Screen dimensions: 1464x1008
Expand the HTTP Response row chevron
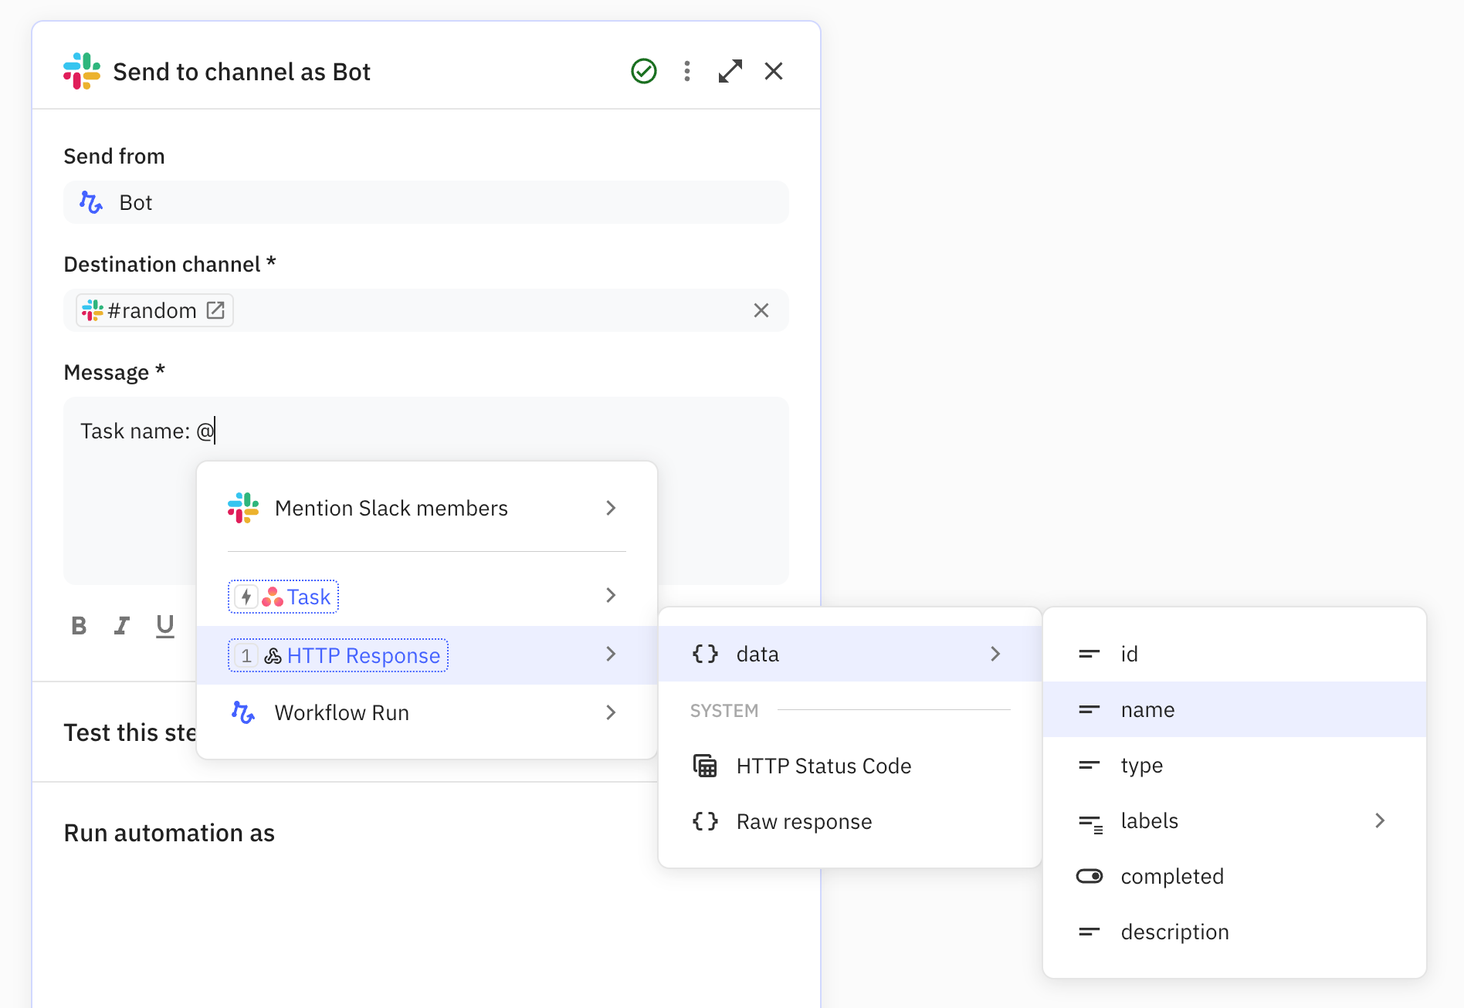611,654
